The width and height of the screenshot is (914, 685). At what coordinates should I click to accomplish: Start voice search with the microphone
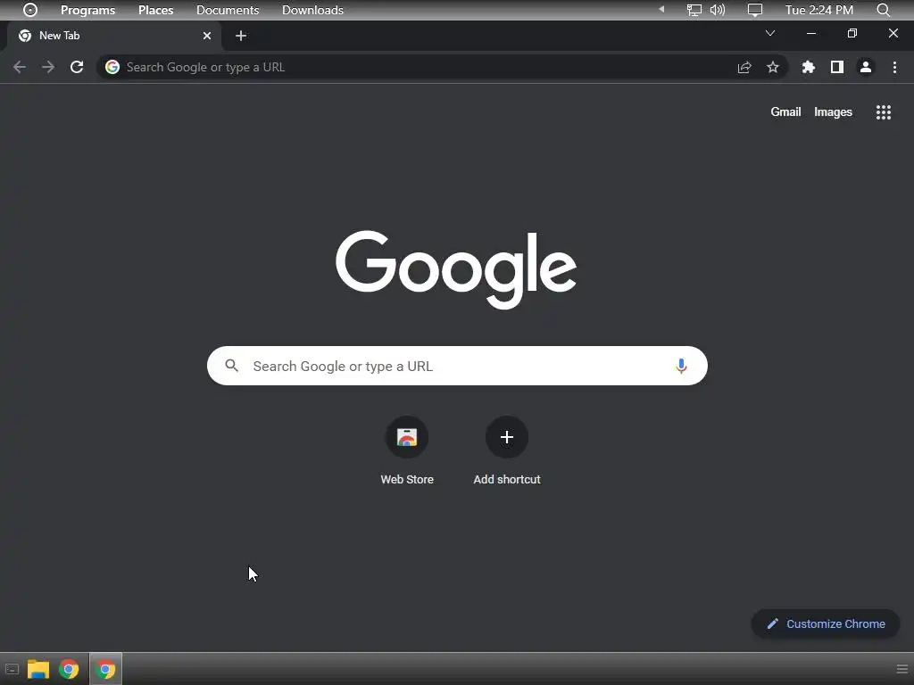(681, 366)
